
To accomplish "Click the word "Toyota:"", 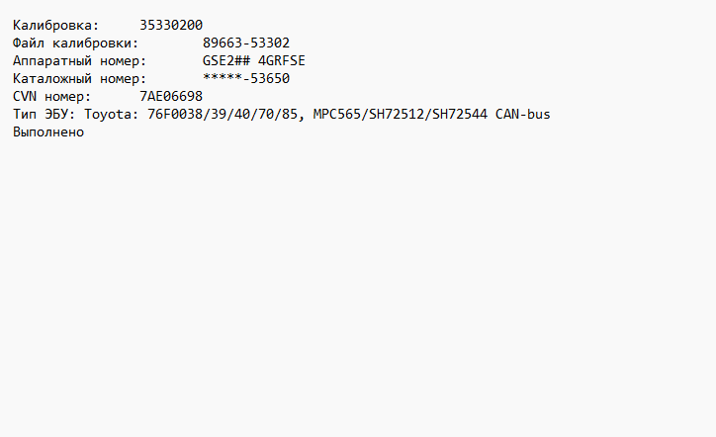I will click(112, 114).
